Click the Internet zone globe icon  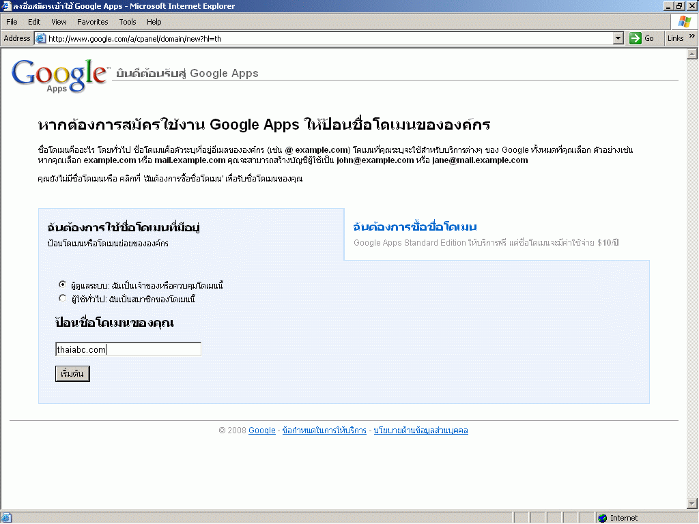pos(602,518)
